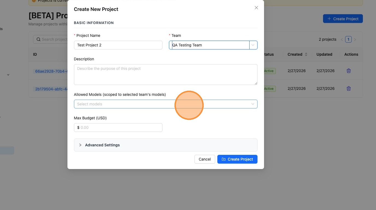Screen dimensions: 376x210
Task: Select page 1 in pagination
Action: tap(348, 39)
